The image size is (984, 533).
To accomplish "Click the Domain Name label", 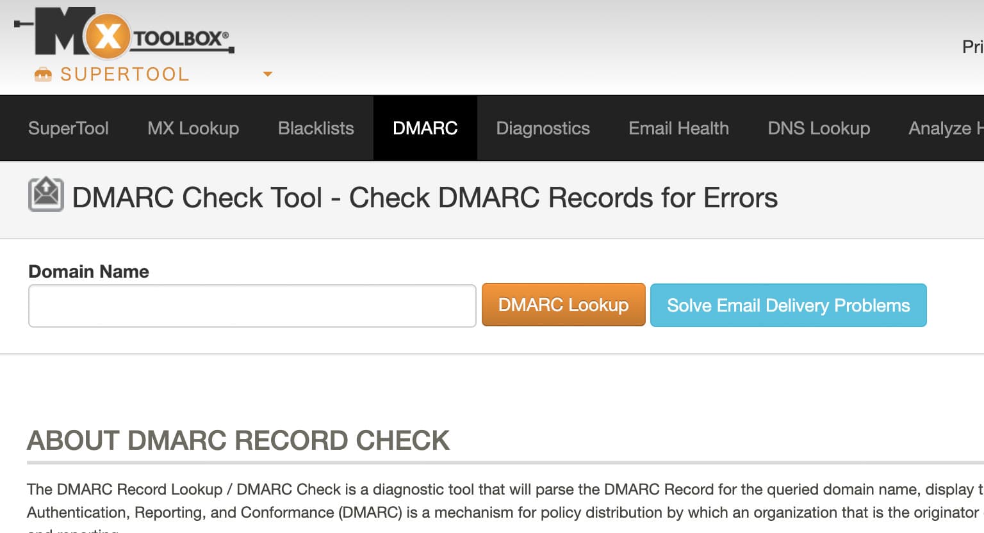I will point(89,271).
